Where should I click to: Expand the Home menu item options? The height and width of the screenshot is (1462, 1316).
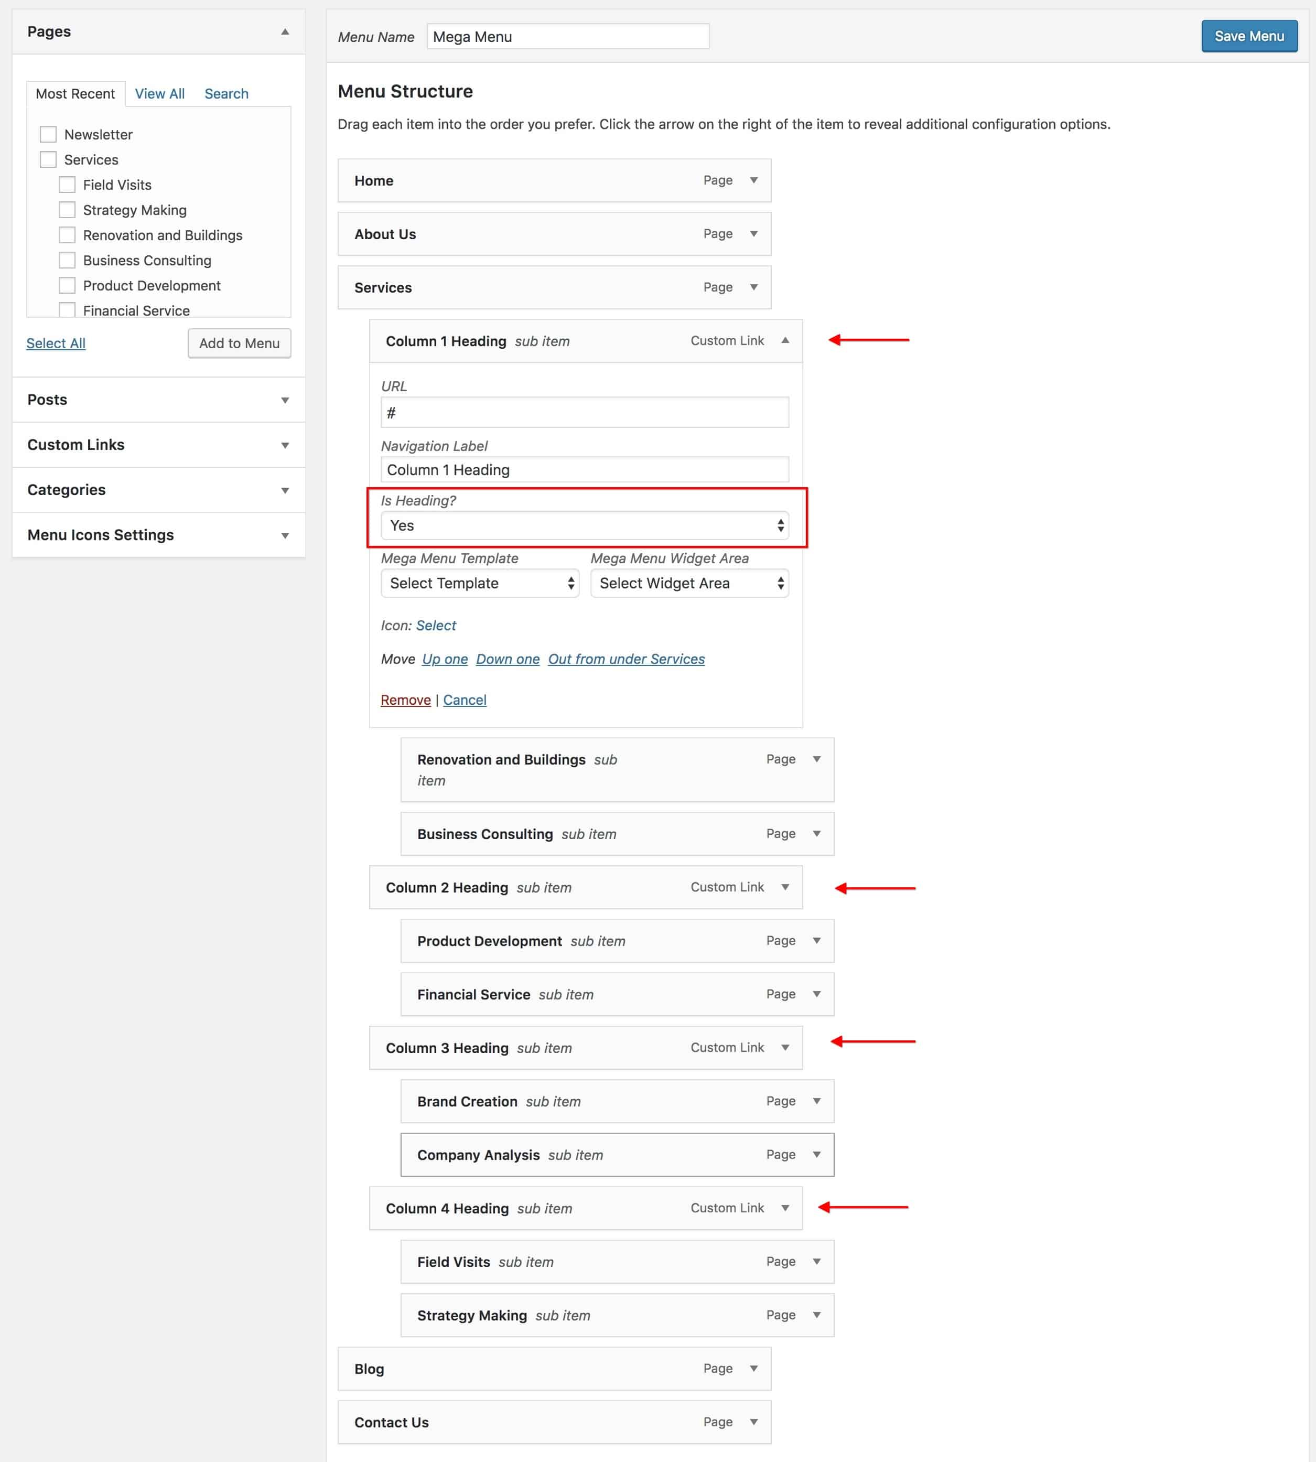point(753,180)
